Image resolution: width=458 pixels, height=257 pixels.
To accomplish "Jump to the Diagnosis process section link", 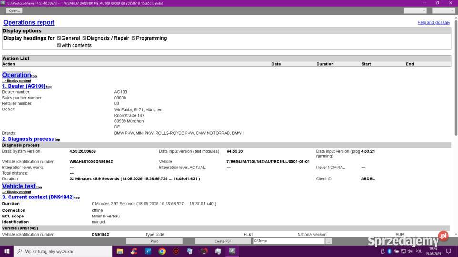I will 28,139.
